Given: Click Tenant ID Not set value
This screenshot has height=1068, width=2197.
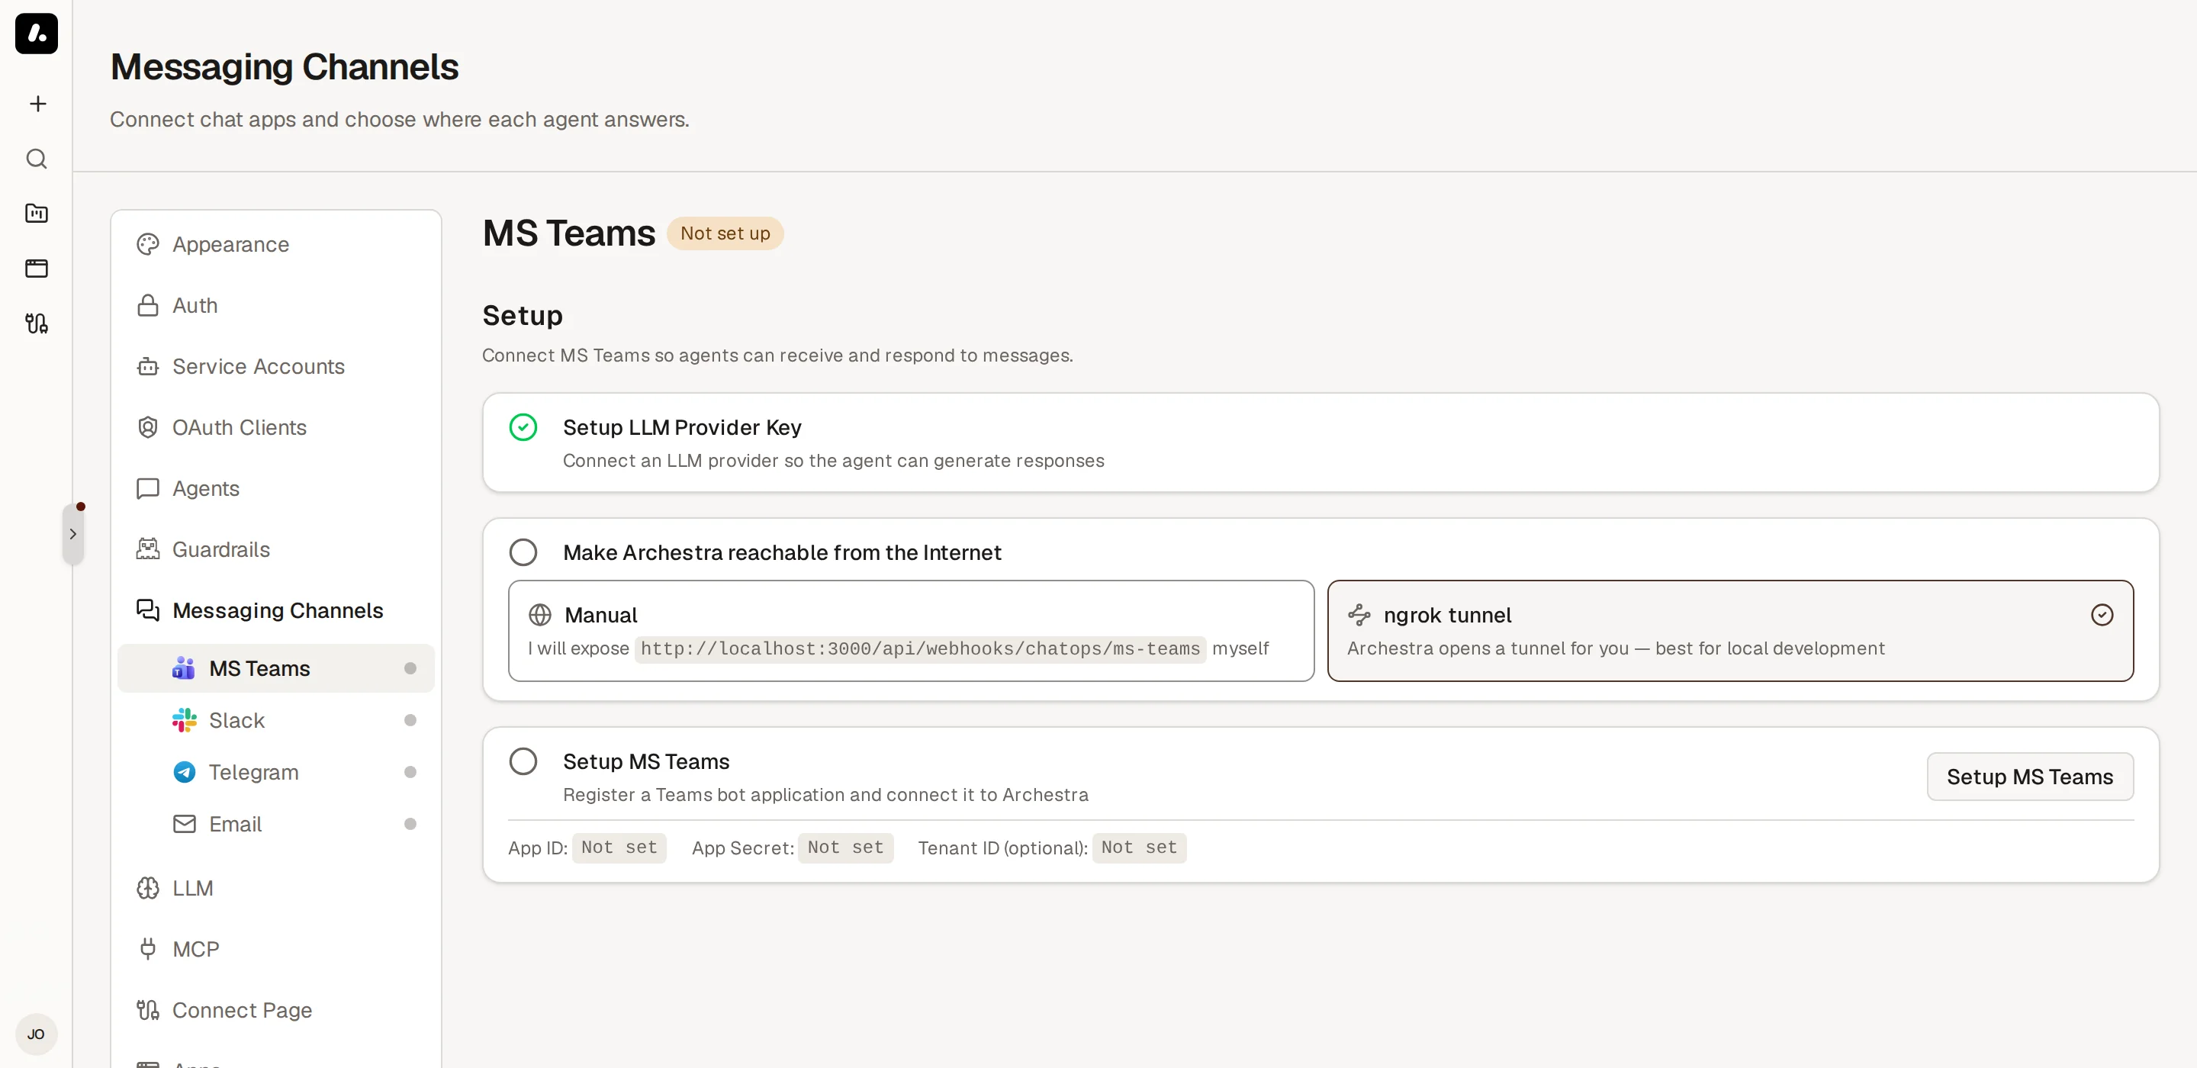Looking at the screenshot, I should [x=1139, y=848].
